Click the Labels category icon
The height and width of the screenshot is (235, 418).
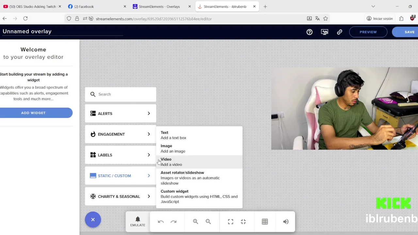[93, 155]
